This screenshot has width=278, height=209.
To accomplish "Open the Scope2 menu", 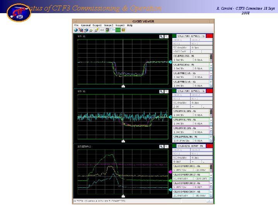I will click(108, 26).
